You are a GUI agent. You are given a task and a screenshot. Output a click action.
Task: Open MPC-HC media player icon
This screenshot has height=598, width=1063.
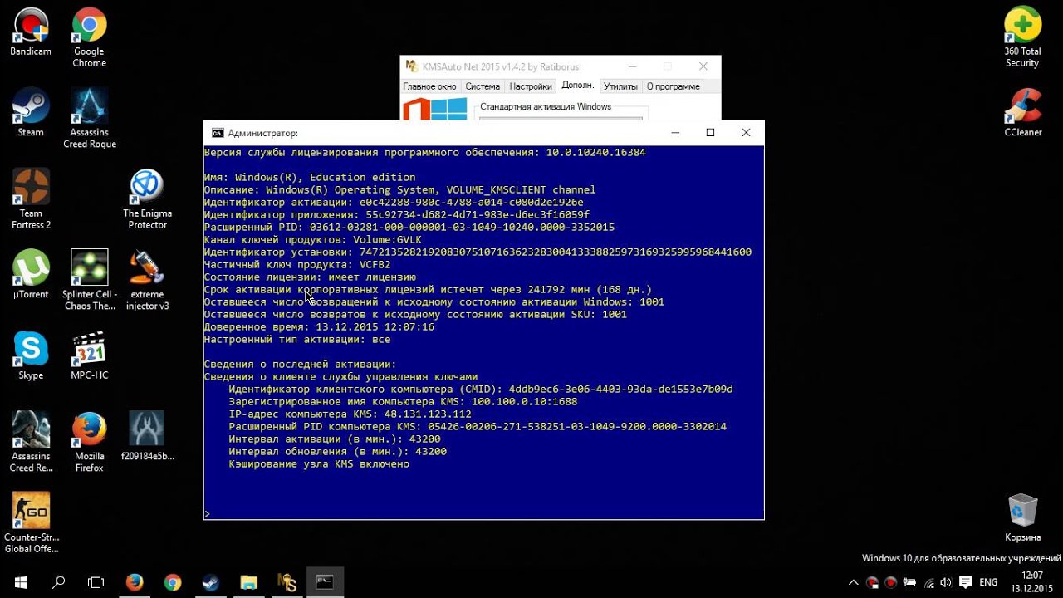click(89, 355)
